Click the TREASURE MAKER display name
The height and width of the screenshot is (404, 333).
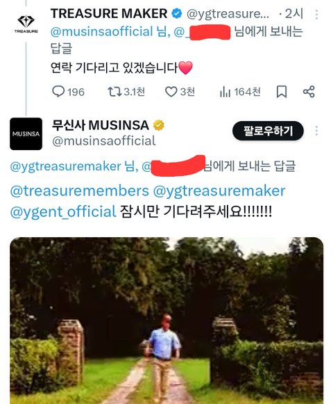pyautogui.click(x=109, y=13)
